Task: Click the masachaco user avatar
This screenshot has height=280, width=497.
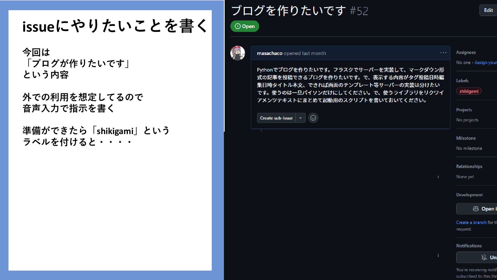Action: pyautogui.click(x=238, y=53)
